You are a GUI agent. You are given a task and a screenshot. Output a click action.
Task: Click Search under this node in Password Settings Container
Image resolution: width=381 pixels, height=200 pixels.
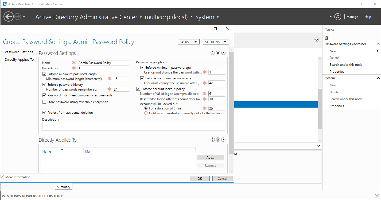tap(346, 65)
